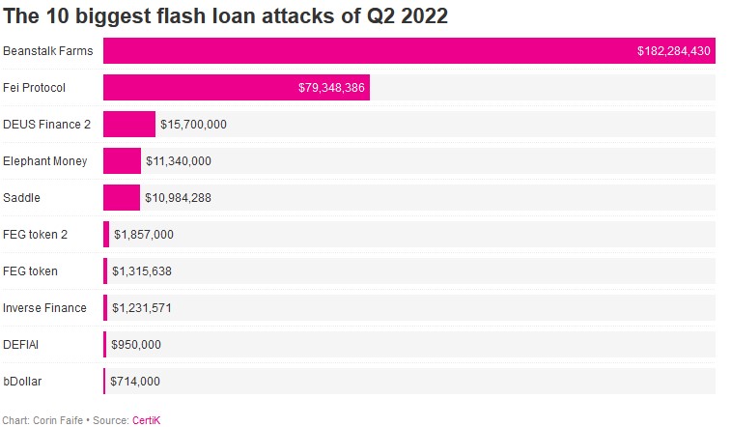Select the $1,315,638 value label
731x427 pixels.
[x=142, y=271]
